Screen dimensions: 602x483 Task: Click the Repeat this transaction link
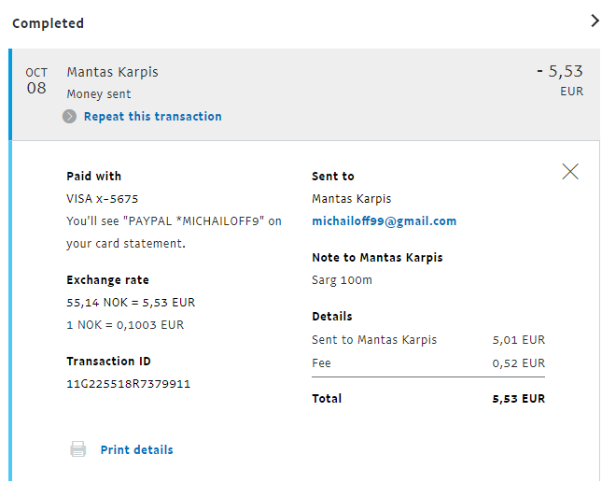click(152, 117)
